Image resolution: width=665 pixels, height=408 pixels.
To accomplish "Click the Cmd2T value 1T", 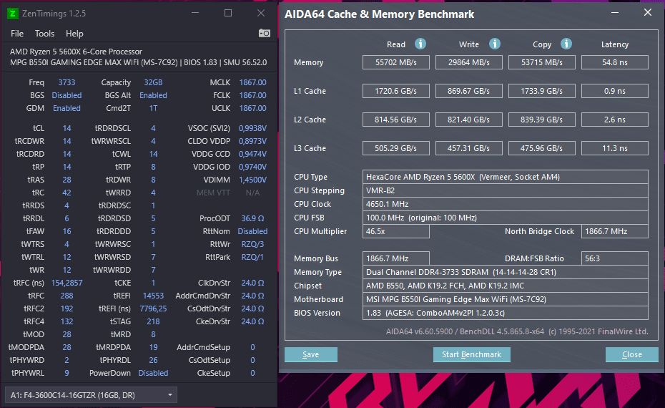I will click(x=153, y=108).
